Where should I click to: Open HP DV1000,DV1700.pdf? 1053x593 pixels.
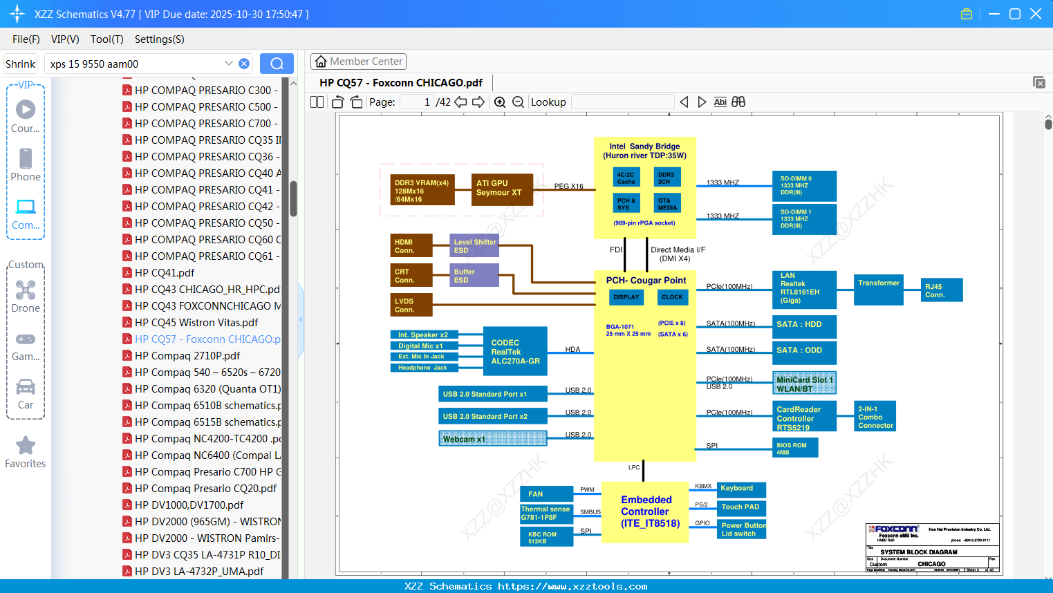tap(183, 505)
